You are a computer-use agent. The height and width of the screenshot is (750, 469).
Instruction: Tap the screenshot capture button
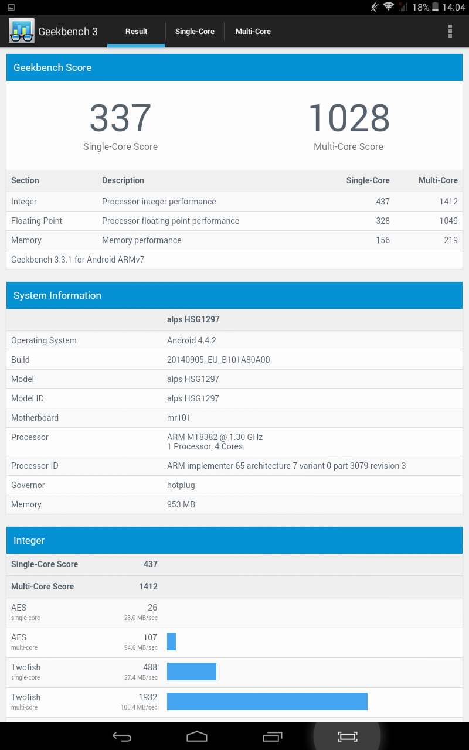pos(347,737)
